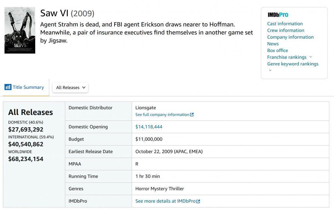Open the Crew information link
This screenshot has width=334, height=210.
point(285,30)
